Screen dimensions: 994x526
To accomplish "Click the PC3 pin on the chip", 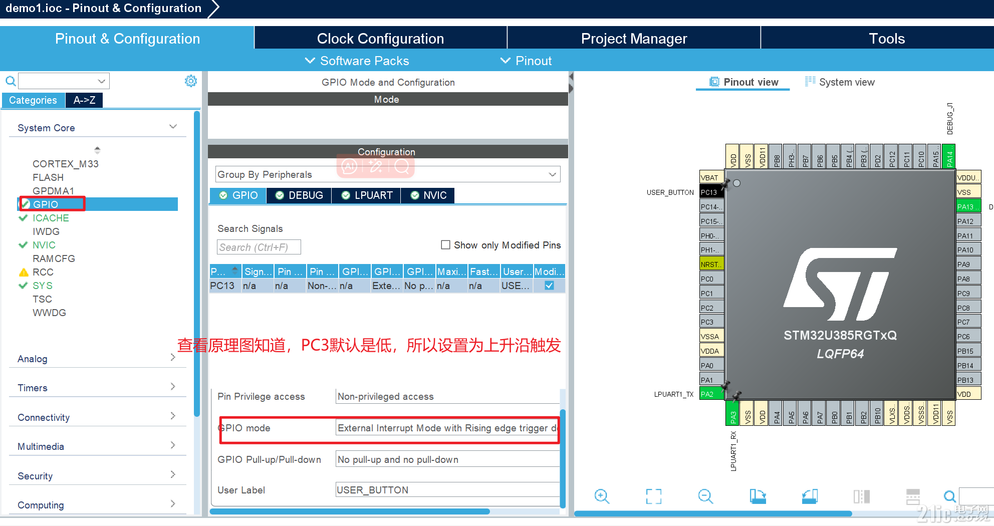I will click(x=711, y=322).
